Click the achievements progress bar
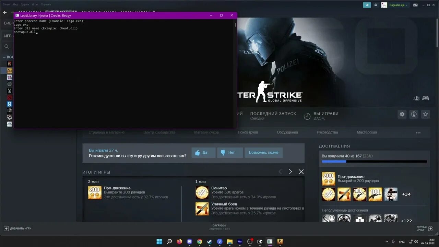The image size is (439, 247). point(375,161)
